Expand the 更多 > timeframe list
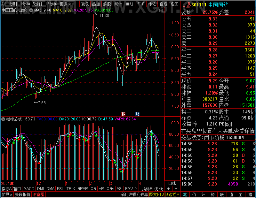Screen dimensions: 256x198 [x=65, y=4]
